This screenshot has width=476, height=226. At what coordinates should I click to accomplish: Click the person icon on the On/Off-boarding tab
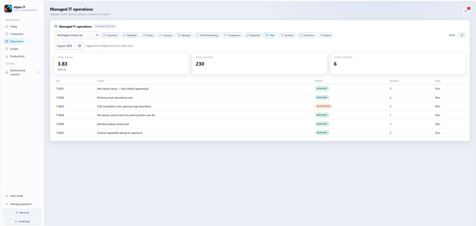click(198, 35)
